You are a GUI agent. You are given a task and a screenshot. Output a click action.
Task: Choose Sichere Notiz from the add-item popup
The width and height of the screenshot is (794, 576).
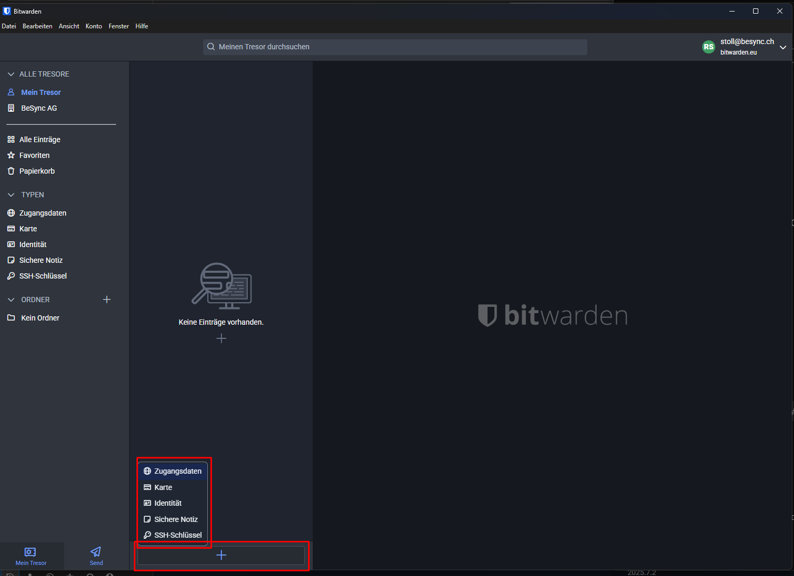176,519
